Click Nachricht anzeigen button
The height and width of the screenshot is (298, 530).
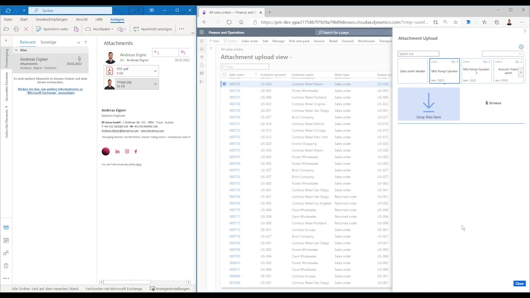point(152,29)
